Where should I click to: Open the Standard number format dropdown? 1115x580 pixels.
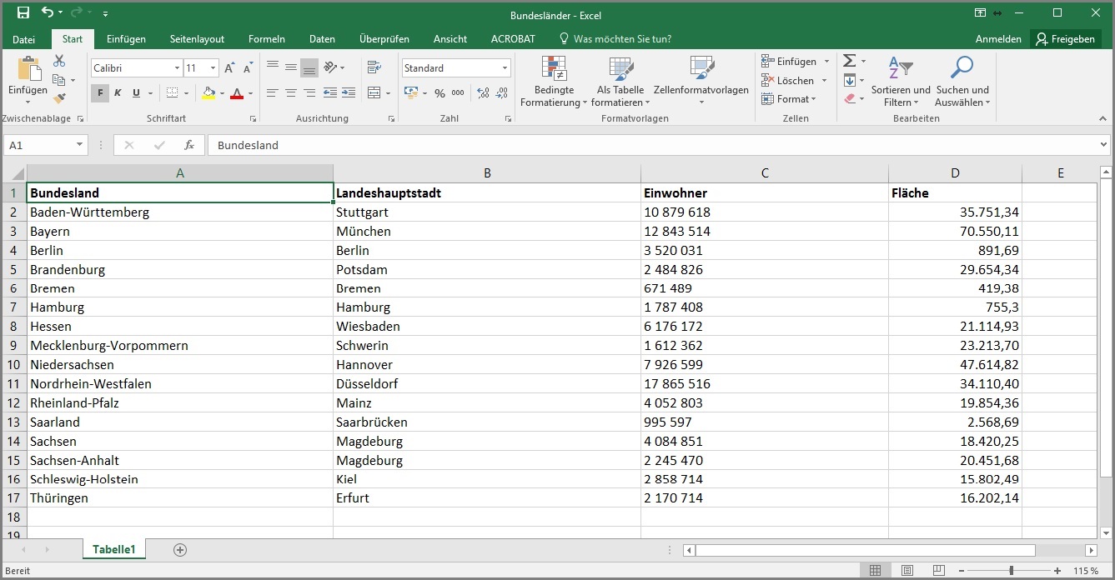506,67
